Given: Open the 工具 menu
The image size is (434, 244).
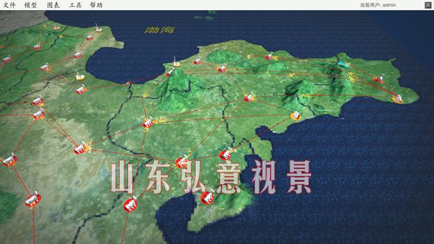Looking at the screenshot, I should (75, 5).
